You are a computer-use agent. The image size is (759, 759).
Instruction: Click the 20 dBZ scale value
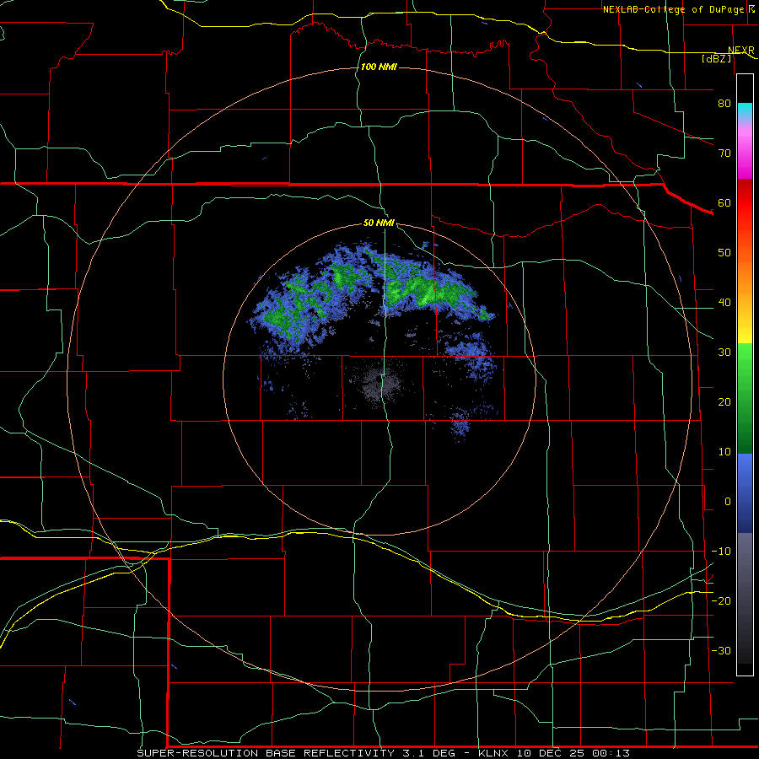[724, 401]
